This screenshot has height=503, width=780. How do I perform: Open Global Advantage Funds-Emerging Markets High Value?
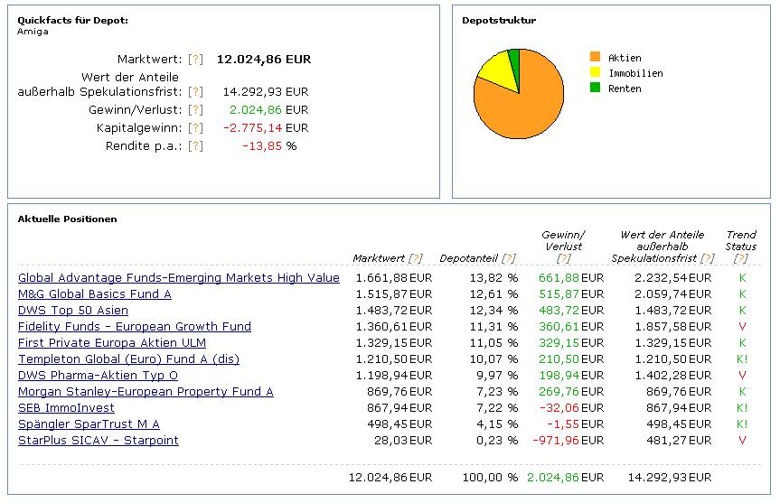[179, 278]
